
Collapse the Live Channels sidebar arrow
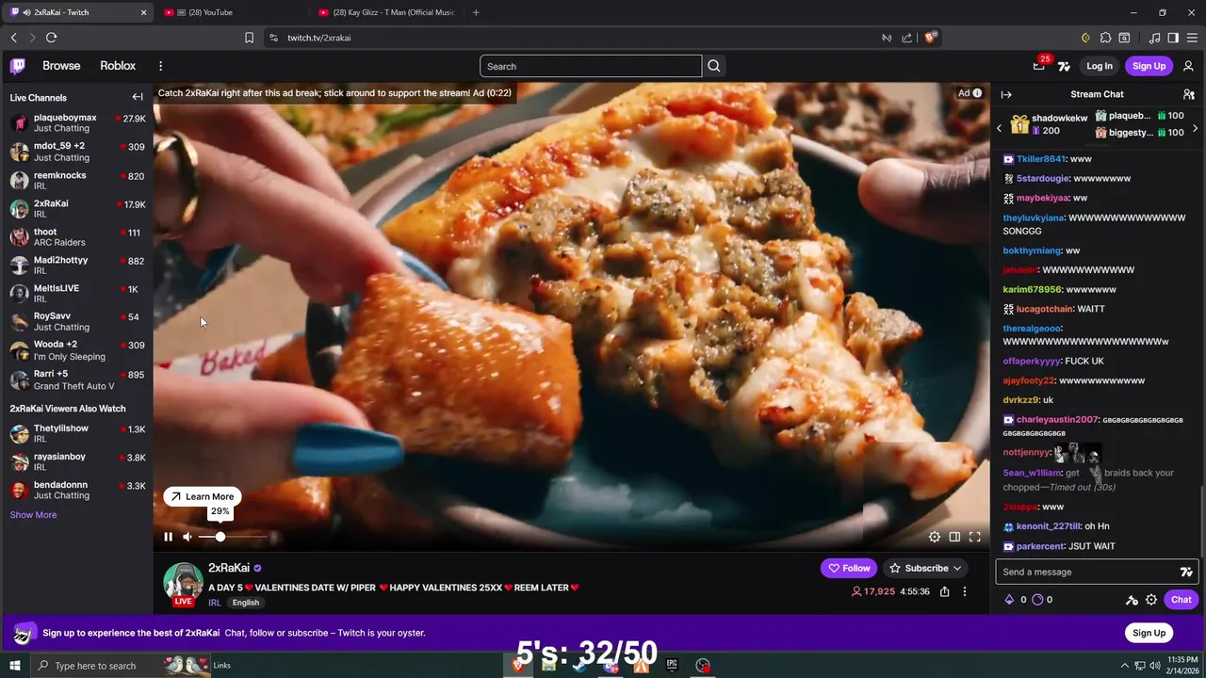coord(138,97)
